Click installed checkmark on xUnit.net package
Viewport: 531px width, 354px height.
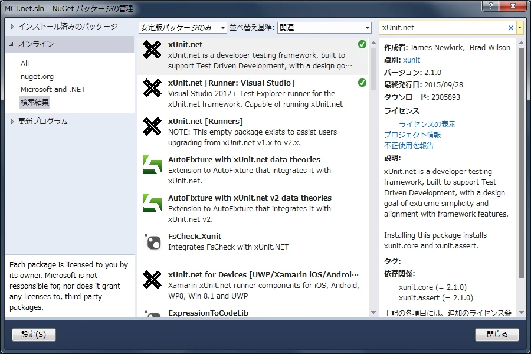(x=362, y=44)
